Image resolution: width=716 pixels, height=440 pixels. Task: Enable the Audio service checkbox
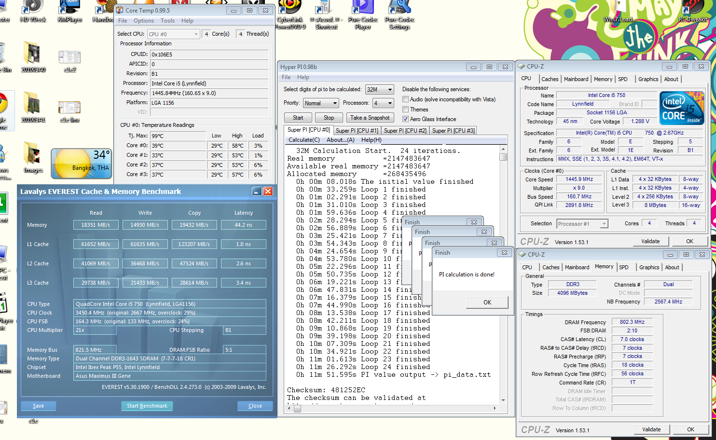[x=405, y=99]
